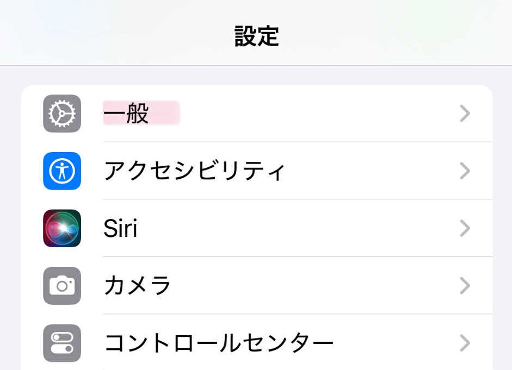512x370 pixels.
Task: Go to the カメラ text label
Action: click(x=137, y=286)
